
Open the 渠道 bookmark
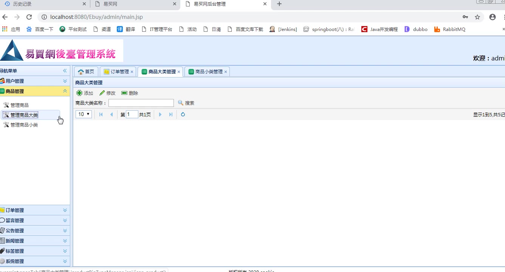point(102,29)
